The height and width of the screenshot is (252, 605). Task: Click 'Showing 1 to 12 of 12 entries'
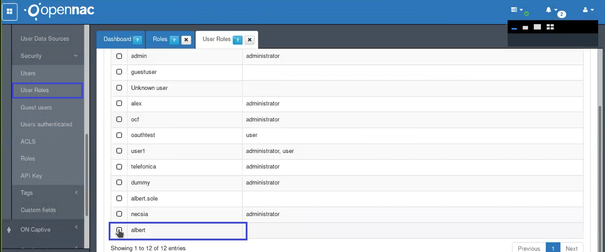[x=148, y=248]
